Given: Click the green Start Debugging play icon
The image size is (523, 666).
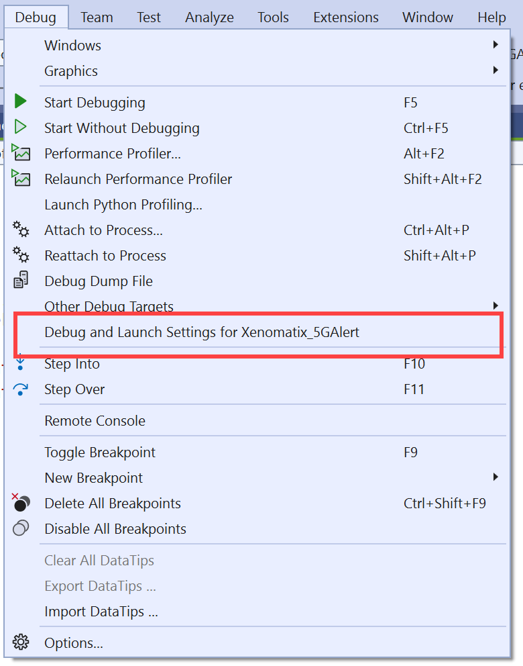Looking at the screenshot, I should pos(21,102).
